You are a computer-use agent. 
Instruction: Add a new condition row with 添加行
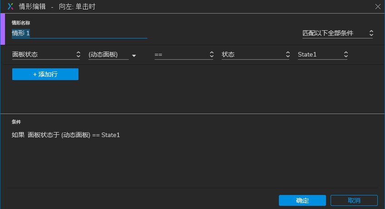[45, 74]
